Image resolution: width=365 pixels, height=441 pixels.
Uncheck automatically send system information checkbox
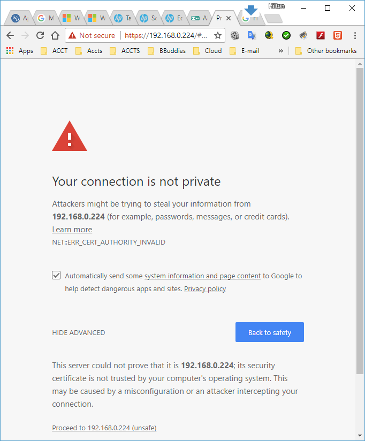tap(56, 276)
